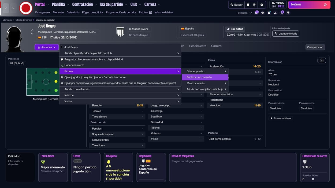Click the back navigation arrow

[x=6, y=8]
